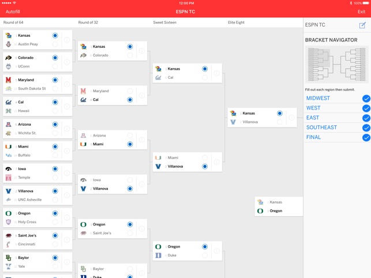Click the Colorado Buffaloes logo in Round of 64
The height and width of the screenshot is (278, 371).
[x=9, y=58]
